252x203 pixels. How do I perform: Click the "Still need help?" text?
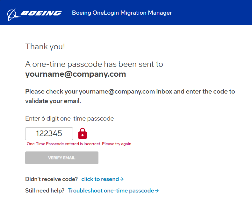pos(45,191)
